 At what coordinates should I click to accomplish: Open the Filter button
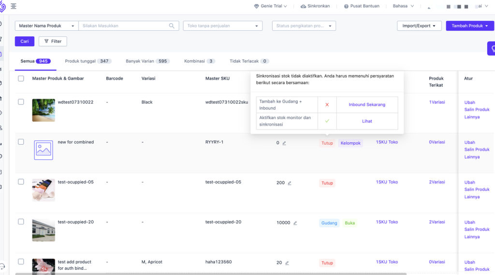pos(53,41)
